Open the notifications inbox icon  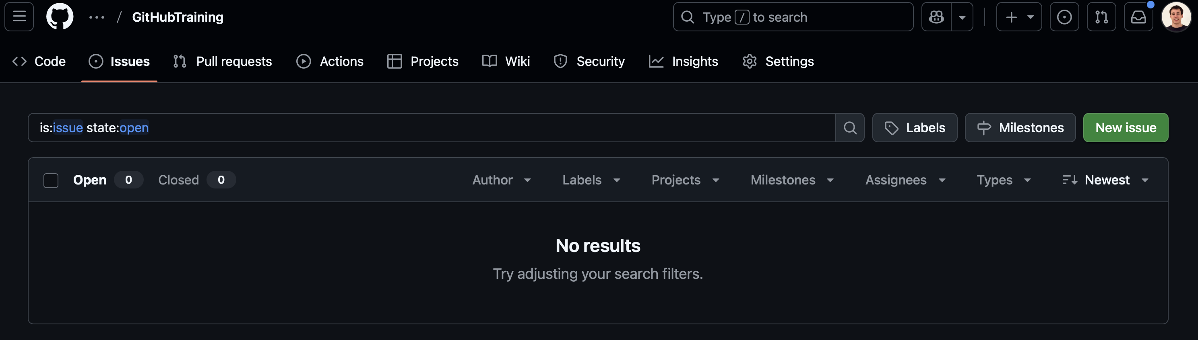click(1138, 17)
